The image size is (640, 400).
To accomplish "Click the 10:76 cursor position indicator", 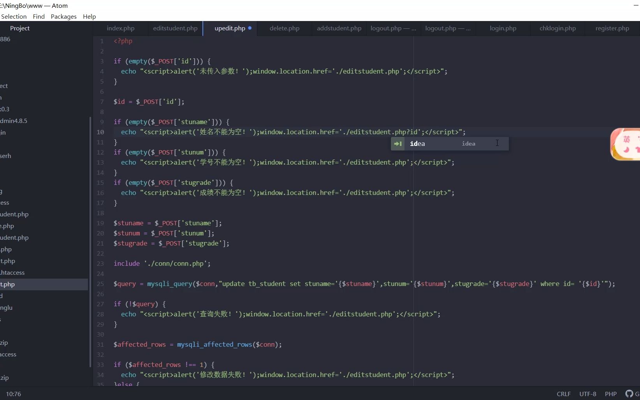I will pyautogui.click(x=14, y=394).
